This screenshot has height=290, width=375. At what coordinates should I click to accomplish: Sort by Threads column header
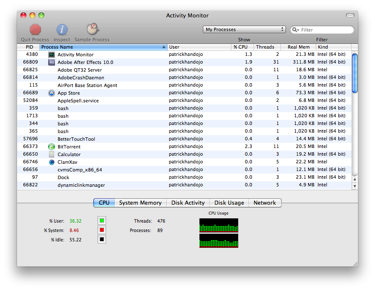pyautogui.click(x=267, y=47)
